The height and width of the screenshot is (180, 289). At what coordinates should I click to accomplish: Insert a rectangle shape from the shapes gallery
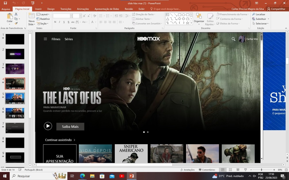(x=179, y=15)
